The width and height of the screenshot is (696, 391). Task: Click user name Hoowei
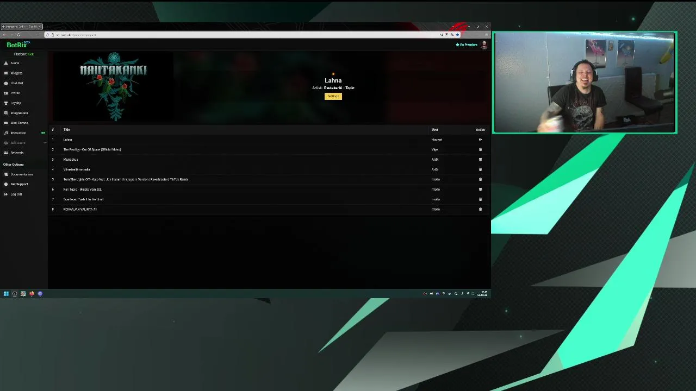point(437,140)
